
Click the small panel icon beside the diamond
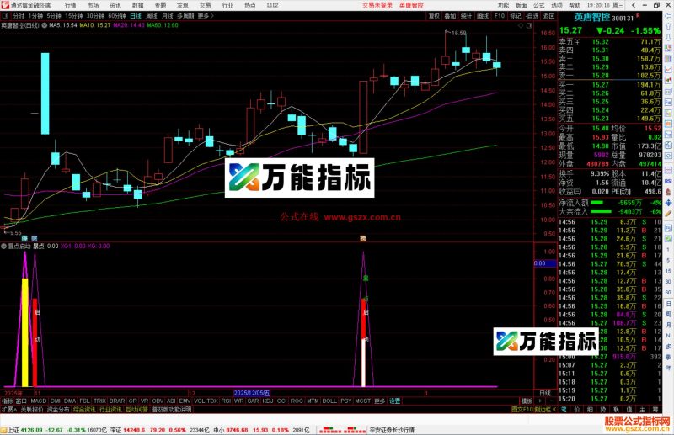pyautogui.click(x=529, y=26)
